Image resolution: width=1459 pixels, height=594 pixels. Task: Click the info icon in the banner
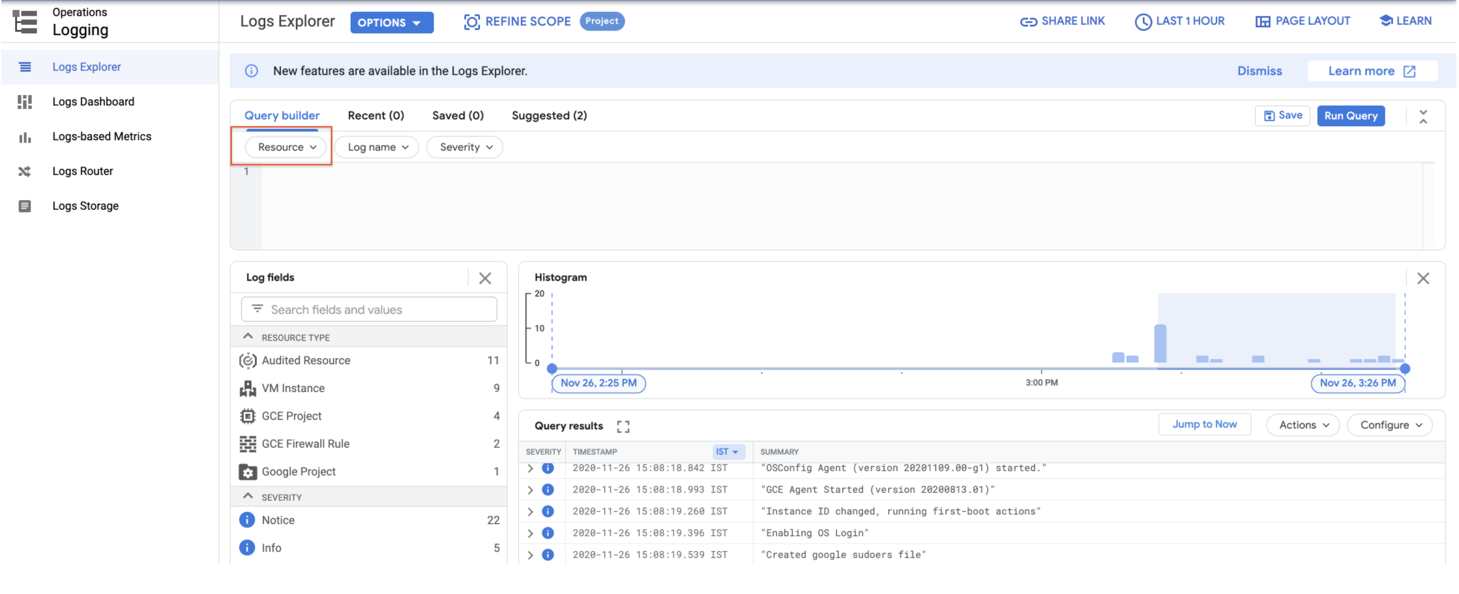tap(251, 71)
